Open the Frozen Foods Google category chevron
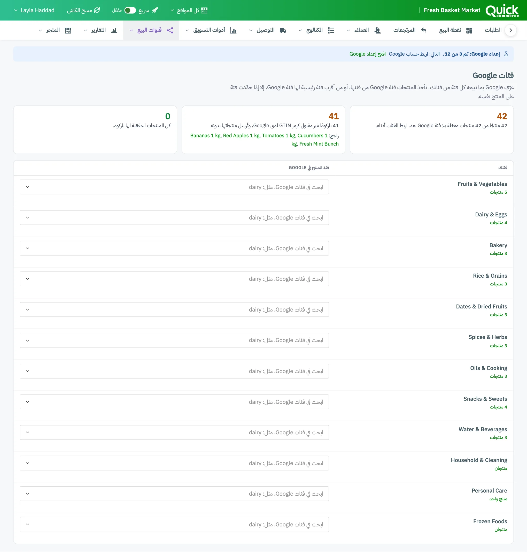Image resolution: width=527 pixels, height=552 pixels. 28,524
